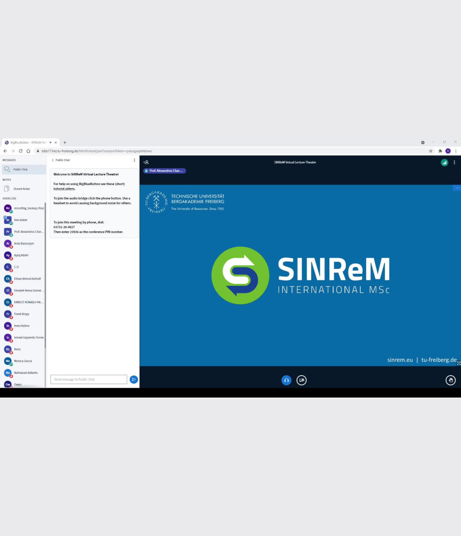Select user Ismael Izquierdo-Torres

click(24, 337)
